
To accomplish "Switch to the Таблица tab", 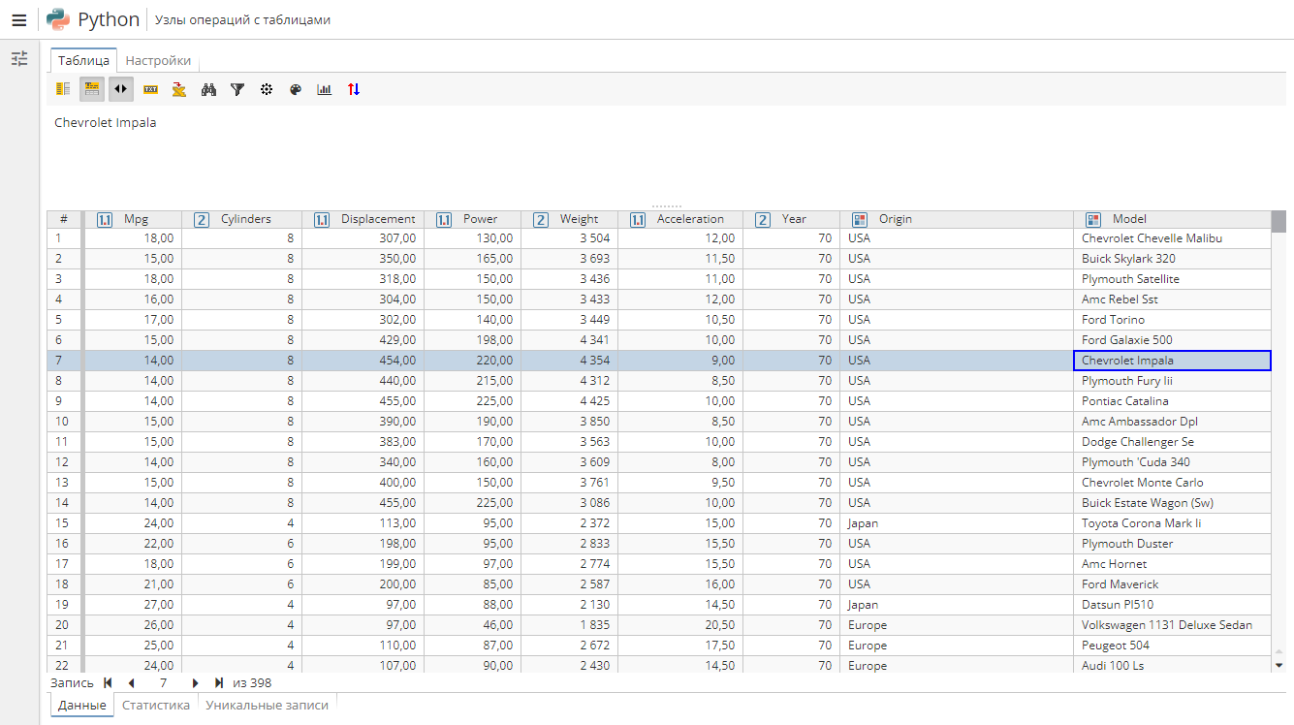I will (x=83, y=60).
